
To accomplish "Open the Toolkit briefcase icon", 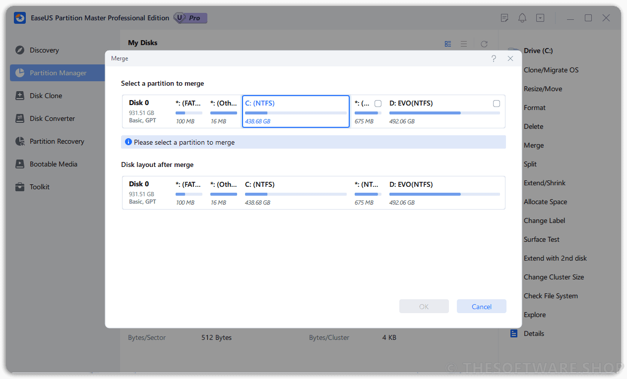I will pos(20,187).
